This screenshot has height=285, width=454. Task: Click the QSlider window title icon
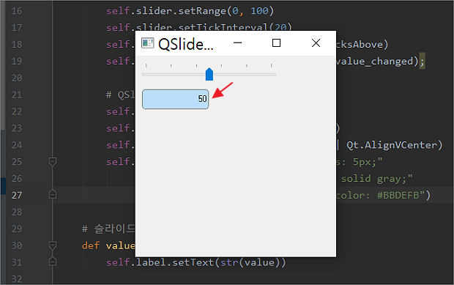click(147, 43)
